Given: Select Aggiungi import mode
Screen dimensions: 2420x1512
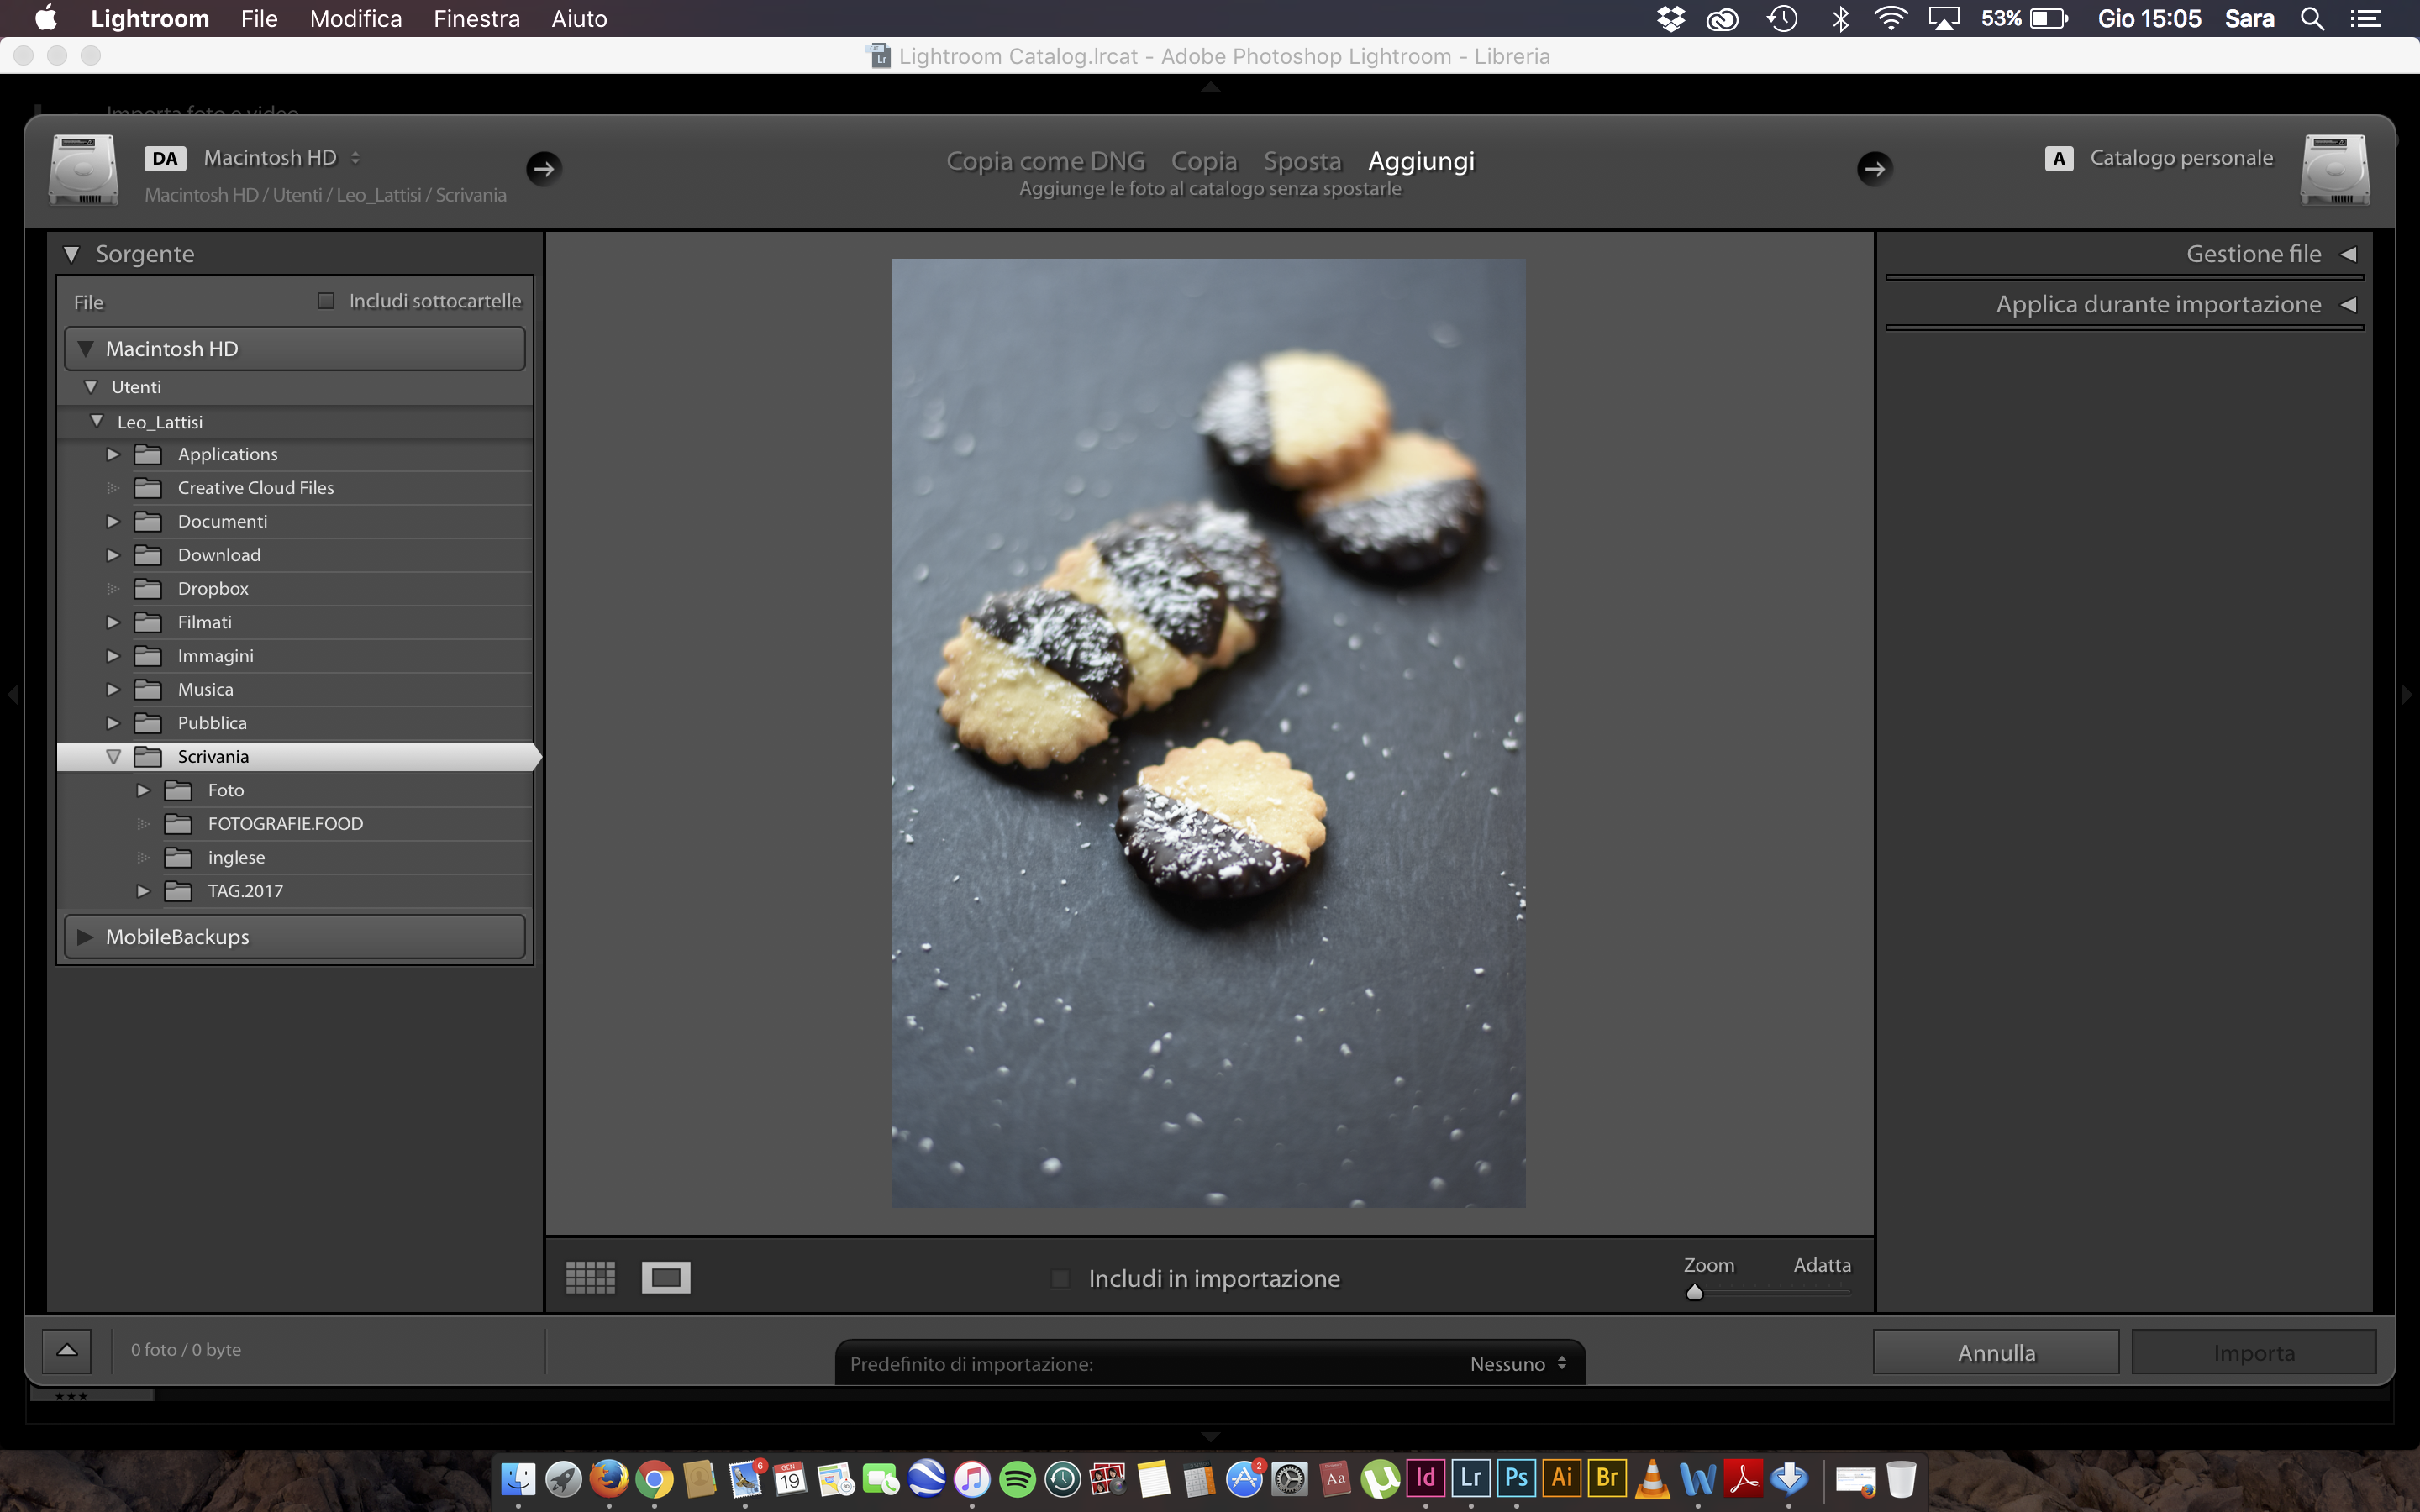Looking at the screenshot, I should tap(1421, 161).
